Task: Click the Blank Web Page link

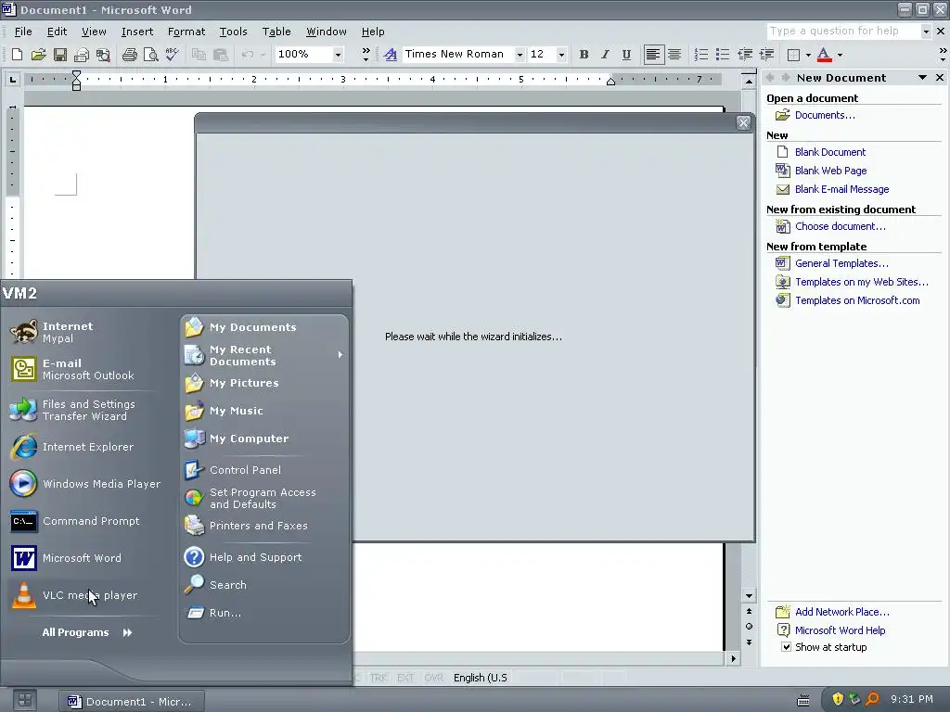Action: pyautogui.click(x=830, y=171)
